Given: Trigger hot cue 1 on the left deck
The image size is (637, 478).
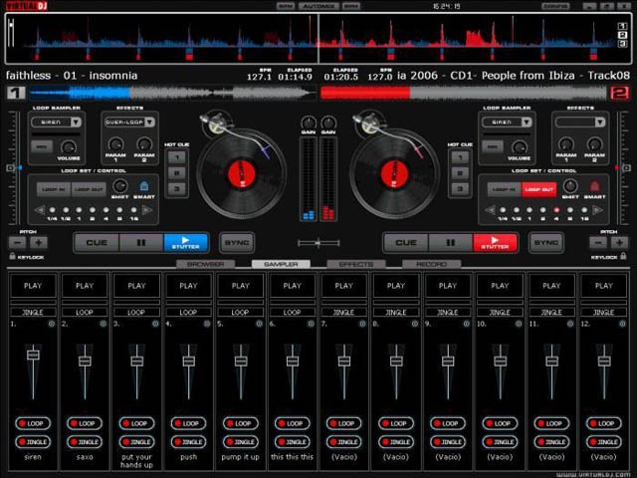Looking at the screenshot, I should pyautogui.click(x=177, y=157).
